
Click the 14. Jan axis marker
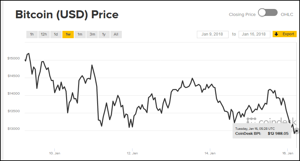(x=210, y=153)
